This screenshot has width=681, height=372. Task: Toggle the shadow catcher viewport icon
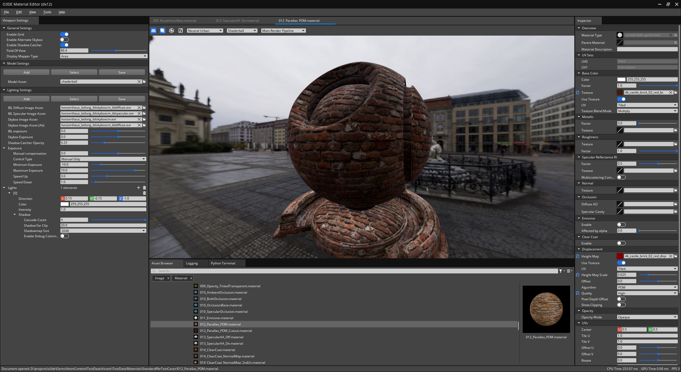[x=163, y=31]
